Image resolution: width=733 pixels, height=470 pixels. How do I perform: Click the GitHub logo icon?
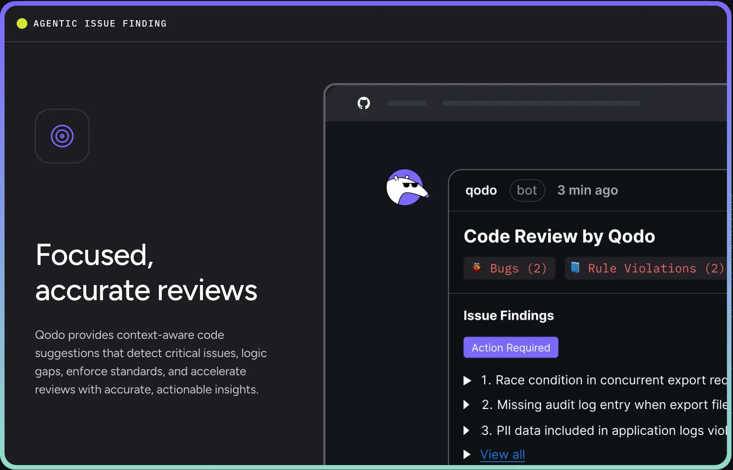tap(363, 103)
